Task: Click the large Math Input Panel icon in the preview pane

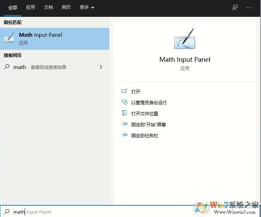Action: [x=185, y=39]
